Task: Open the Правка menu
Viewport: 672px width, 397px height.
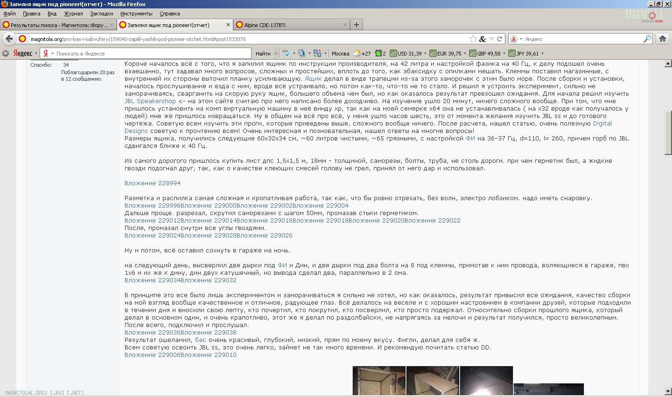Action: tap(32, 14)
